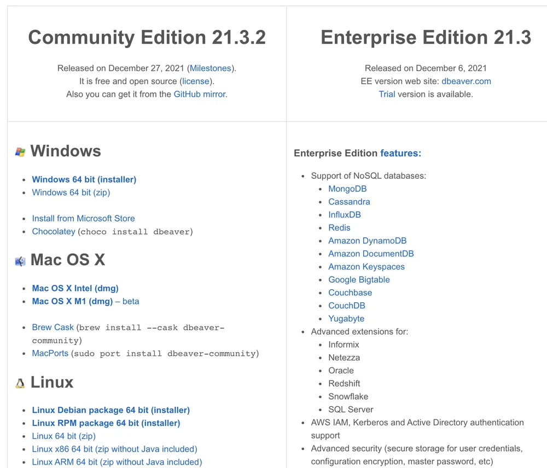547x468 pixels.
Task: View the Milestones link
Action: tap(211, 68)
